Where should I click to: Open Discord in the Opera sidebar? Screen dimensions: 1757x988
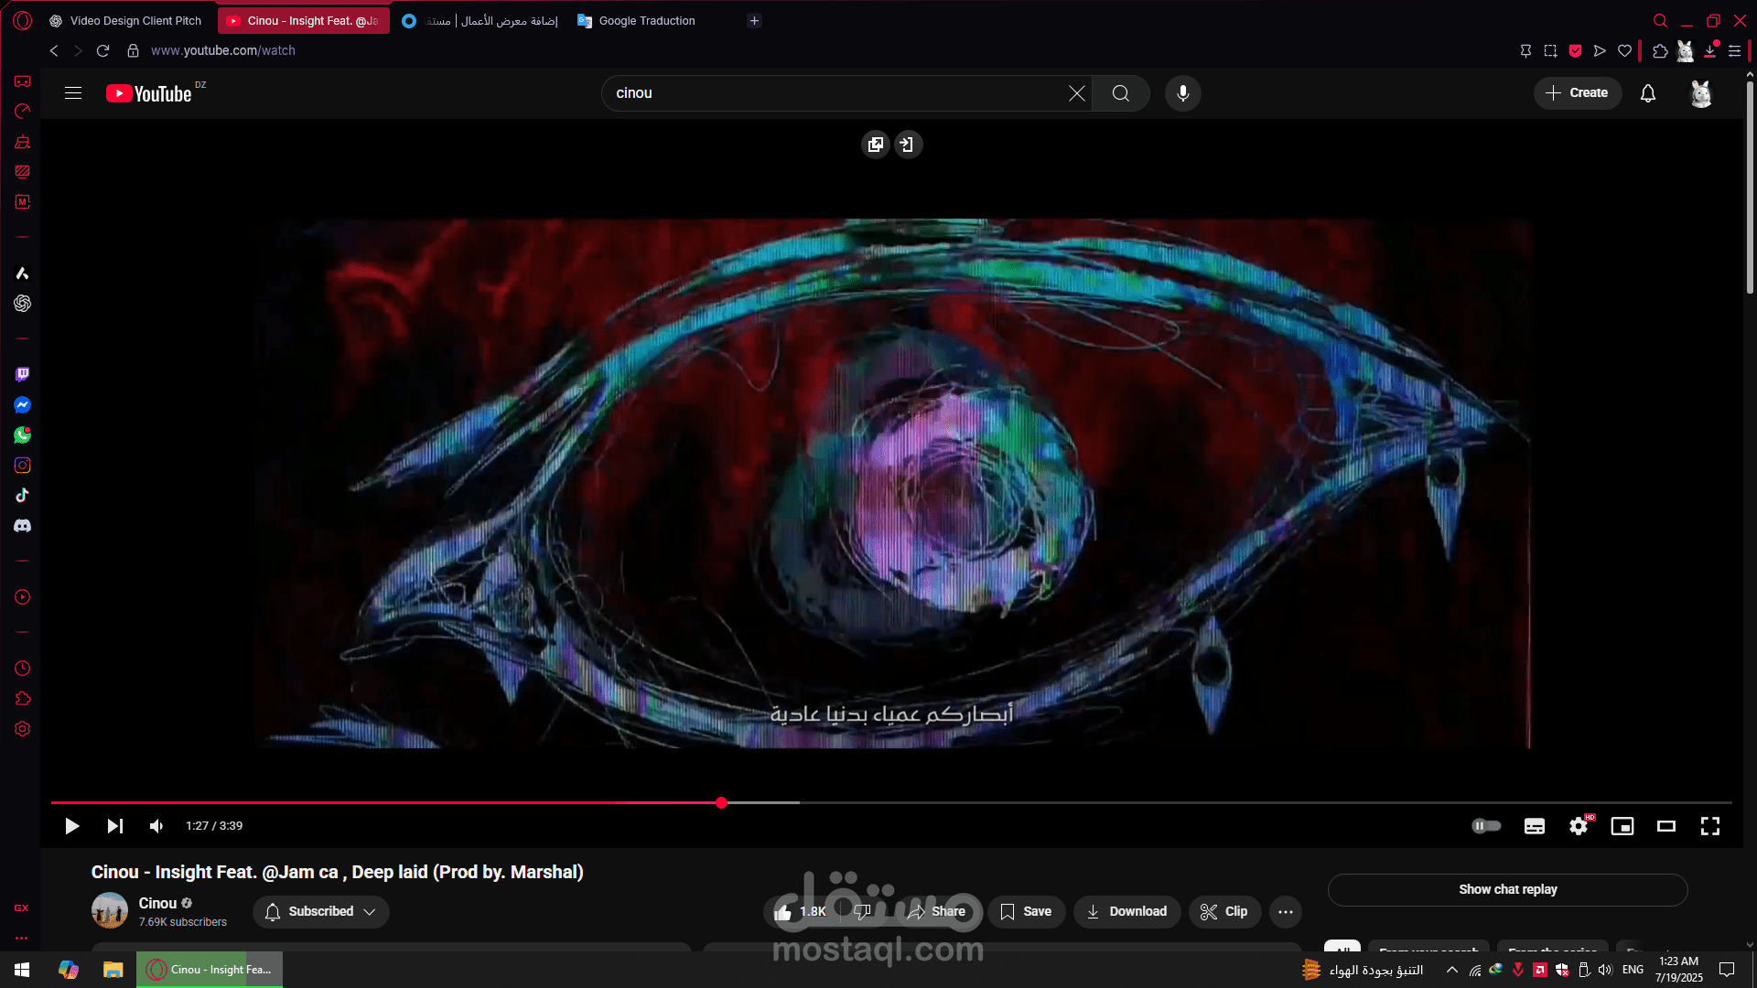[22, 526]
